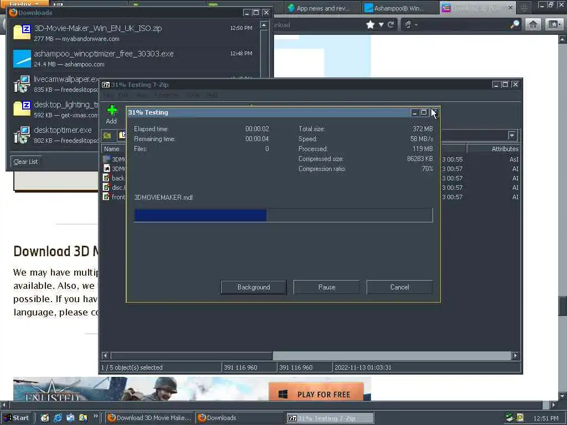Click the 2022-11-13 01:03:31 status bar date
This screenshot has width=567, height=425.
363,367
